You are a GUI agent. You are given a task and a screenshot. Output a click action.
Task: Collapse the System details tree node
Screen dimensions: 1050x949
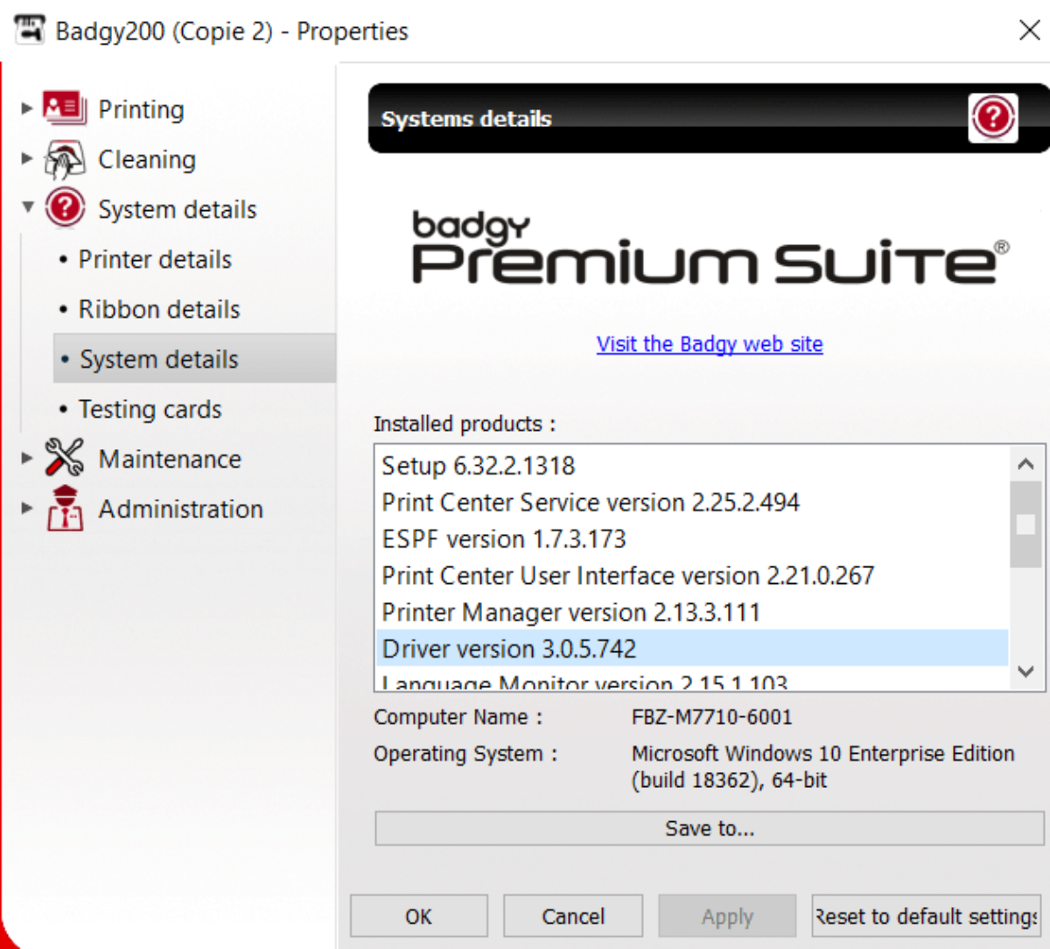pos(27,207)
